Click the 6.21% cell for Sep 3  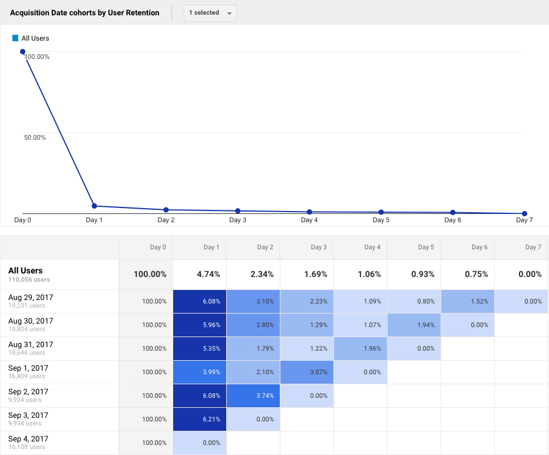[200, 419]
